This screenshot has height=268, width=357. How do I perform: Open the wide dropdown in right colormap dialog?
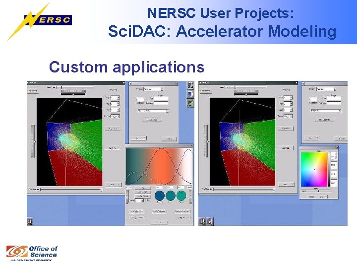click(x=326, y=111)
